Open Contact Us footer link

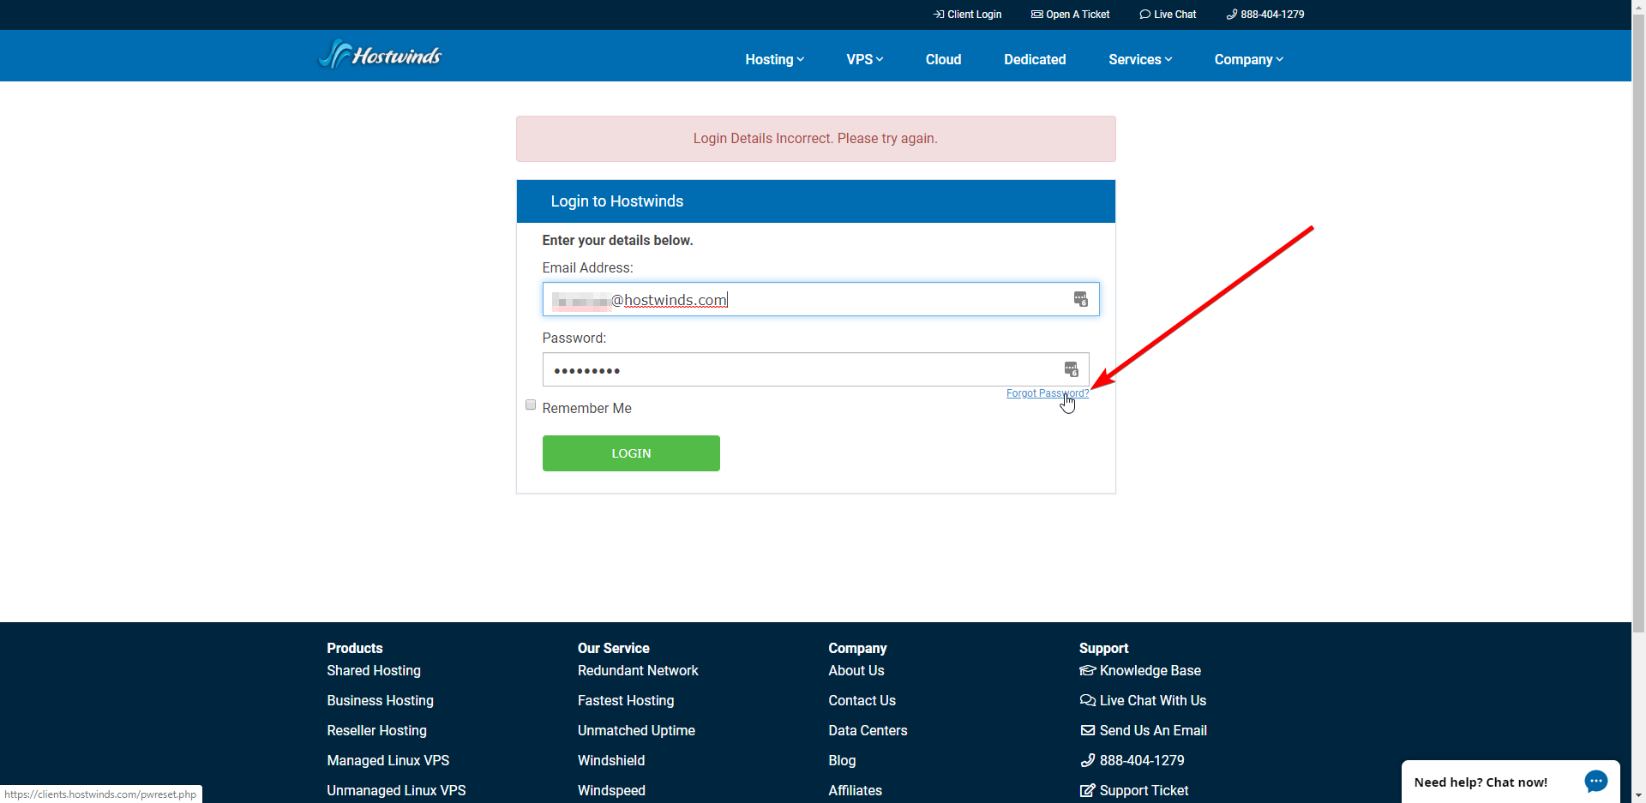[862, 700]
